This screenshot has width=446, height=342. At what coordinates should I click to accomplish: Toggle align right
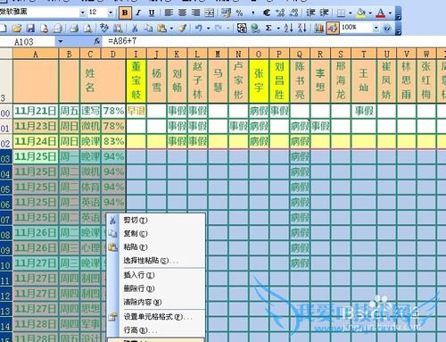click(195, 13)
